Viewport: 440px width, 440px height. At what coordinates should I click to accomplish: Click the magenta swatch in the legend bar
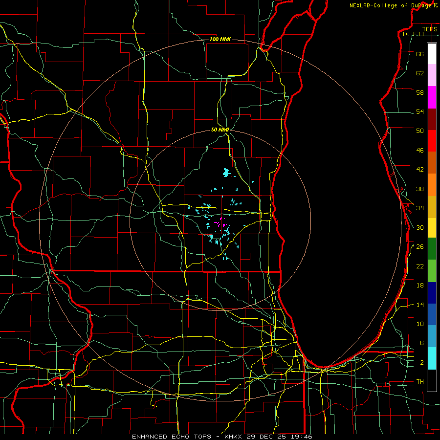click(432, 97)
